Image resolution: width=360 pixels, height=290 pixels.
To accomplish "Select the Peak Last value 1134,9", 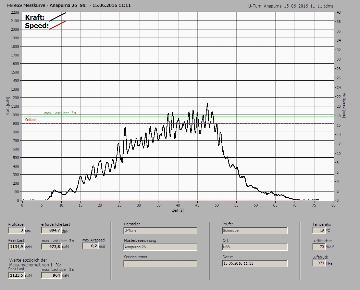I will pyautogui.click(x=16, y=247).
